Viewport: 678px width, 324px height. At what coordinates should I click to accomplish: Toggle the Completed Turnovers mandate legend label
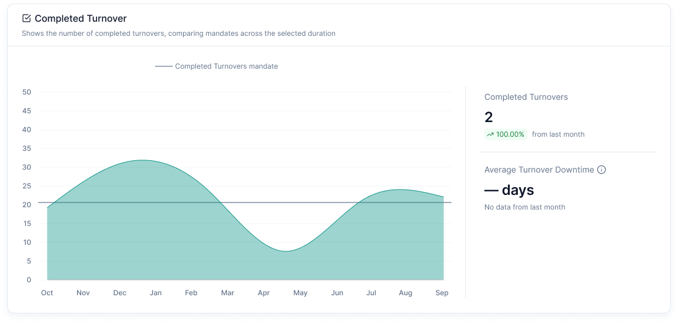pos(226,66)
